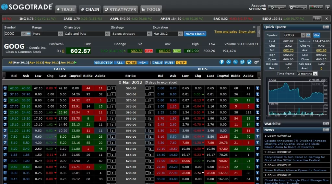Collapse the Mar 2012 expiration group
Viewport: 332px width, 184px height.
click(120, 83)
